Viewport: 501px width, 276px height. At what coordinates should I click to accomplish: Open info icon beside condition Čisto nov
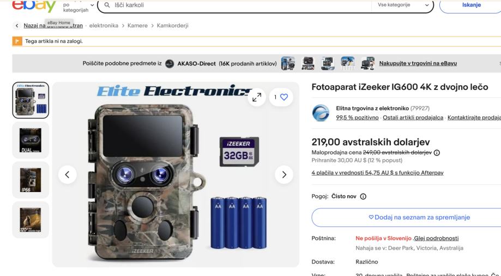[x=363, y=196]
